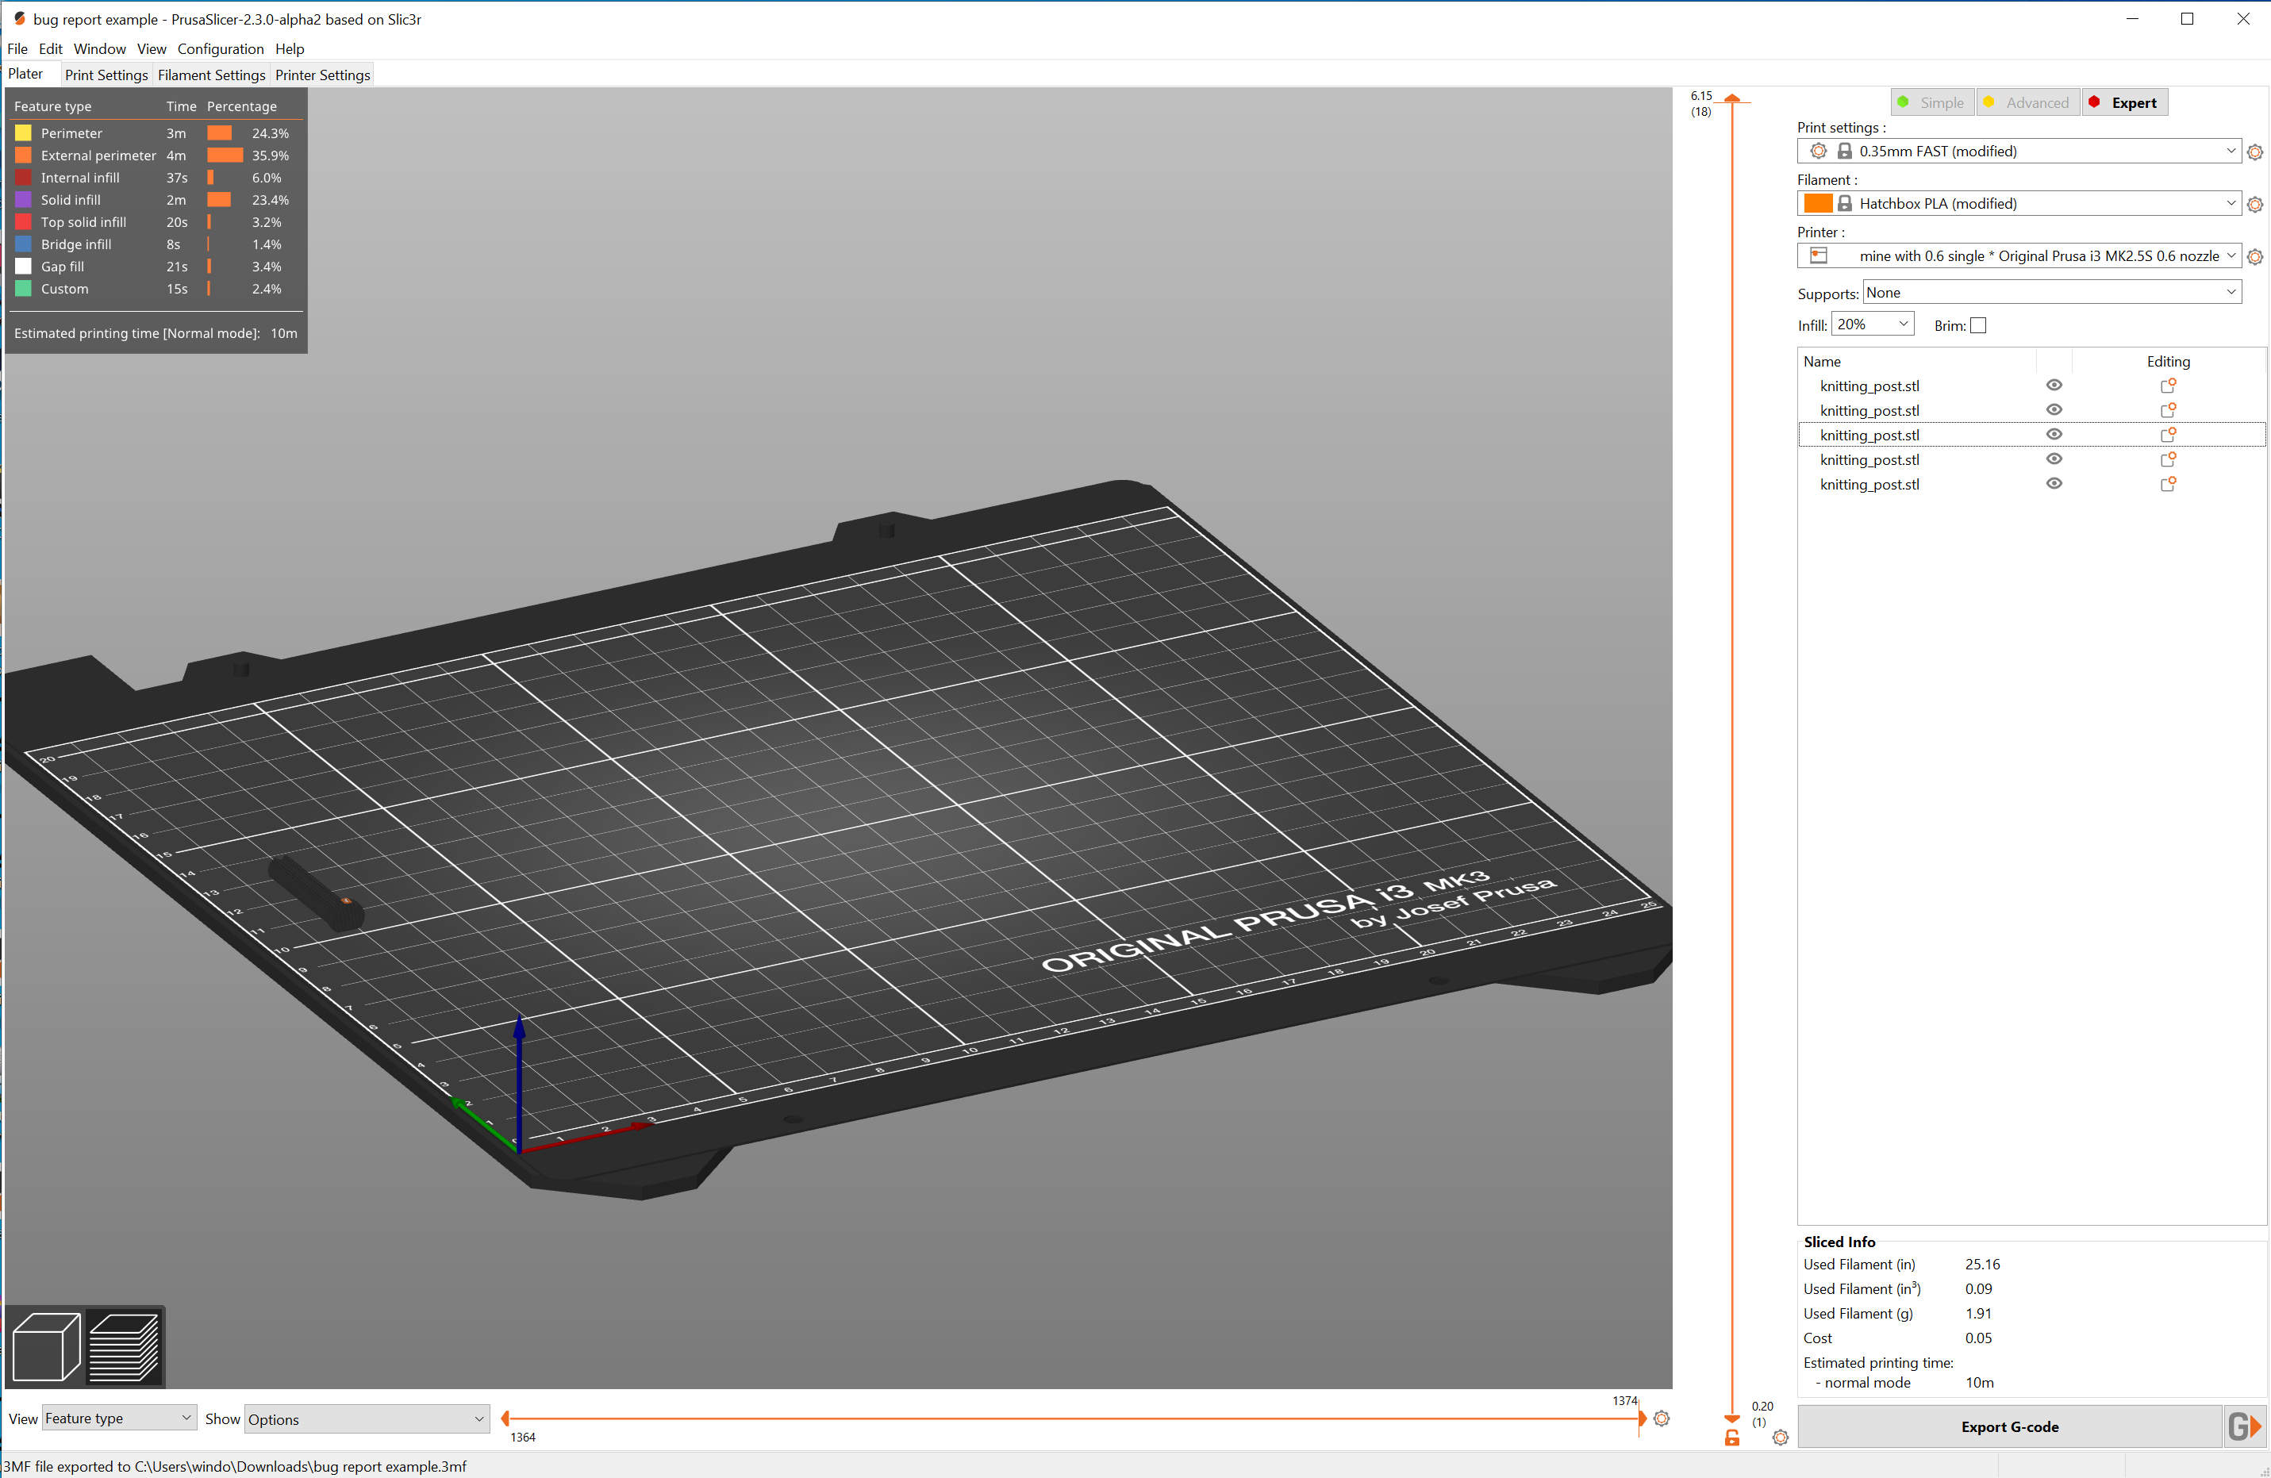Switch to Printer Settings tab
2271x1478 pixels.
pos(322,75)
